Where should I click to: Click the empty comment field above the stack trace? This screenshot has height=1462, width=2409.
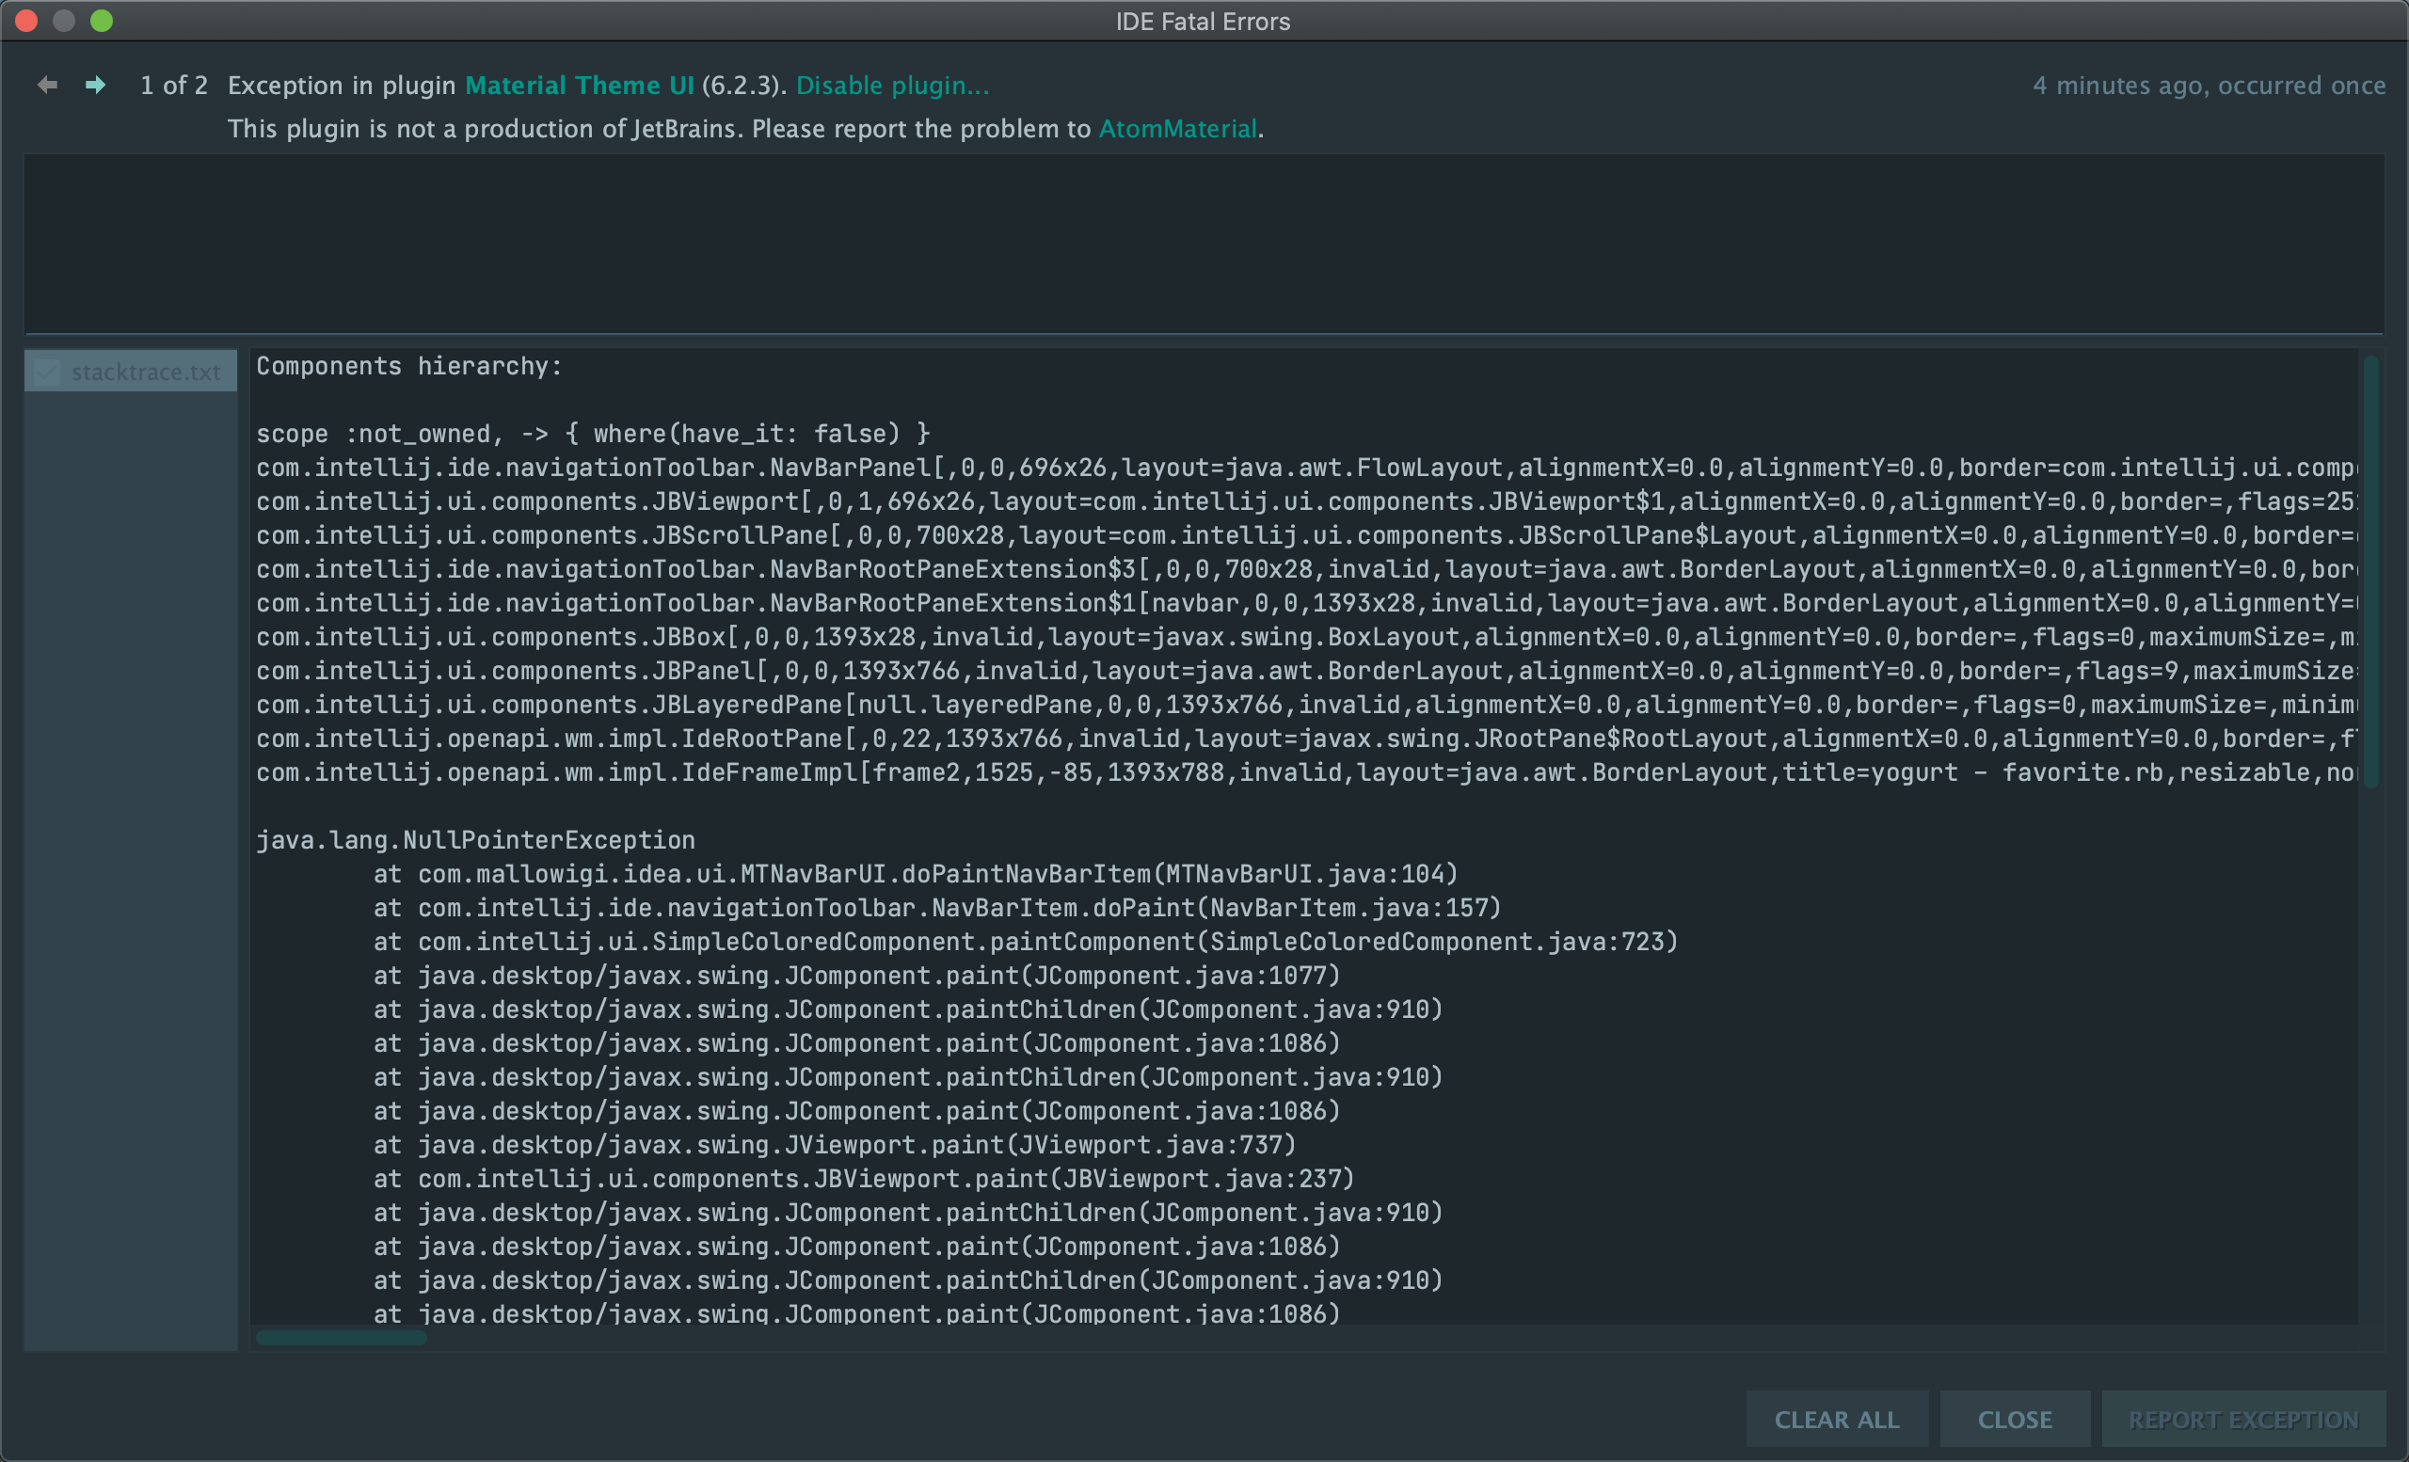tap(1203, 243)
